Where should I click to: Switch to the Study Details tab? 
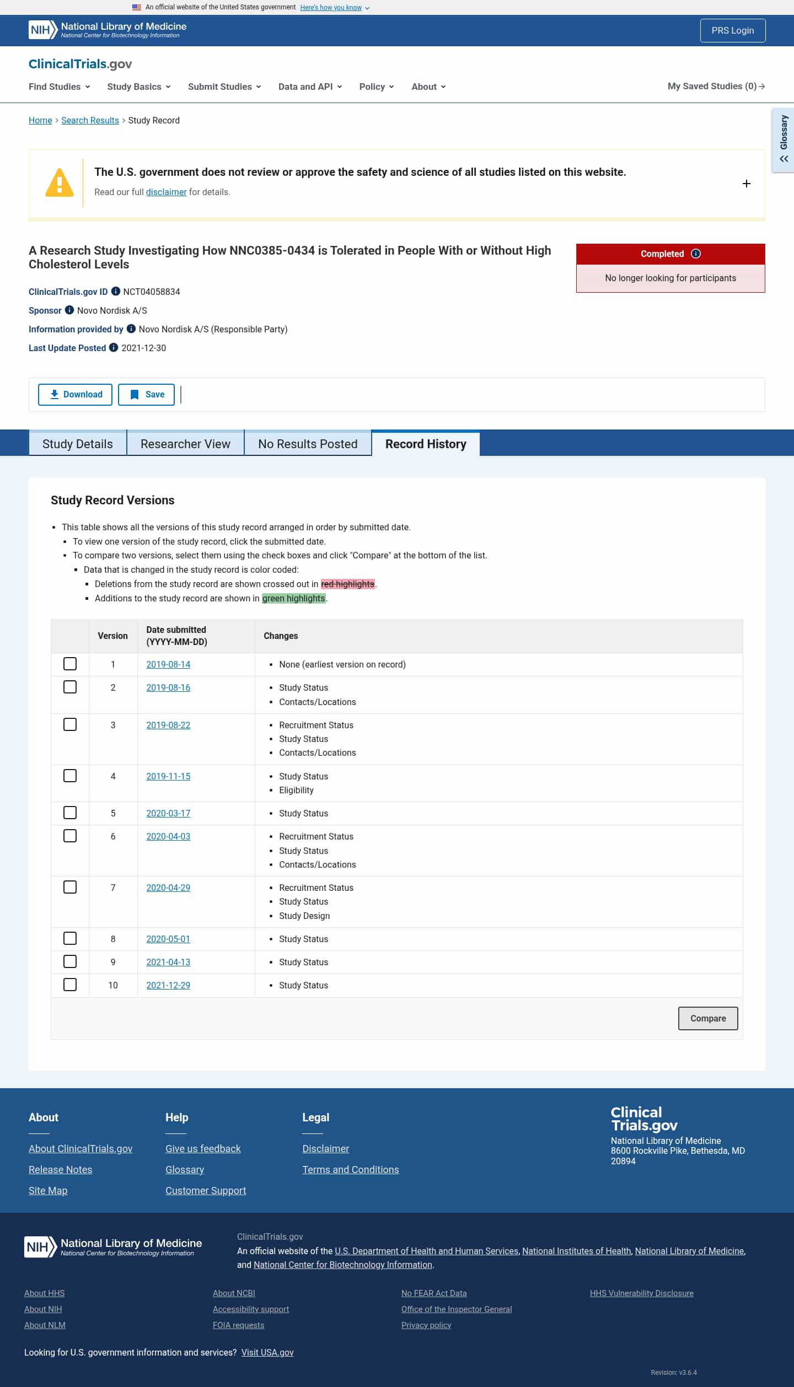pyautogui.click(x=78, y=444)
